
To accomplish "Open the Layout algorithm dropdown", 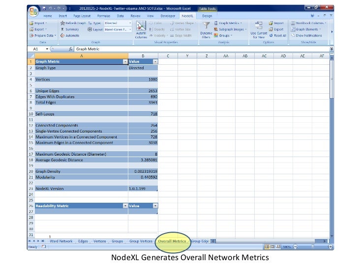I will (130, 29).
